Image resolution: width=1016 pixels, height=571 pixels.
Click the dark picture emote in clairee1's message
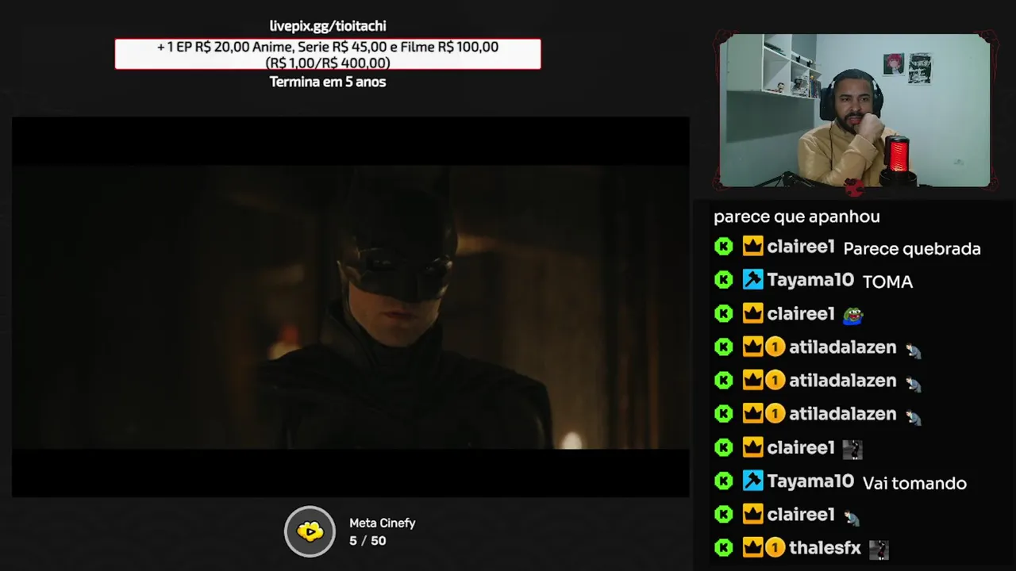pos(852,450)
